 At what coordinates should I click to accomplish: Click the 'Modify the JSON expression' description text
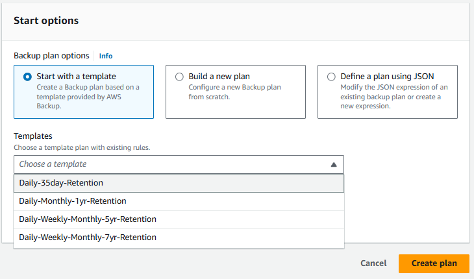tap(394, 97)
